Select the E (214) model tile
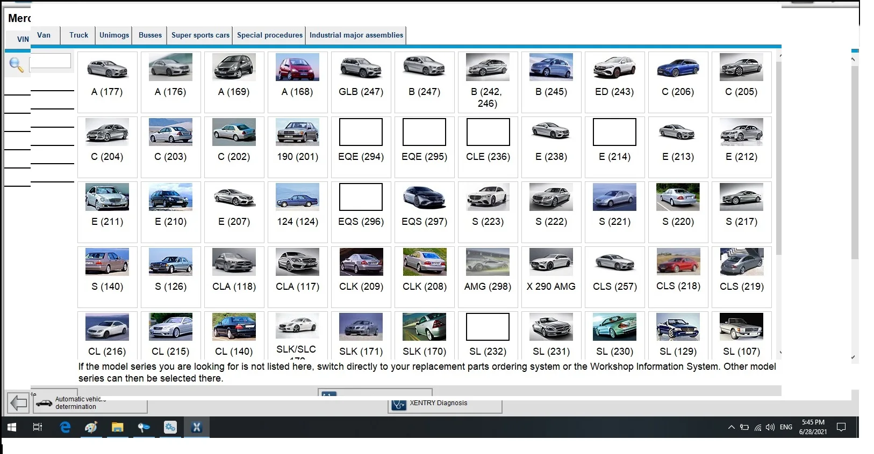 point(615,147)
